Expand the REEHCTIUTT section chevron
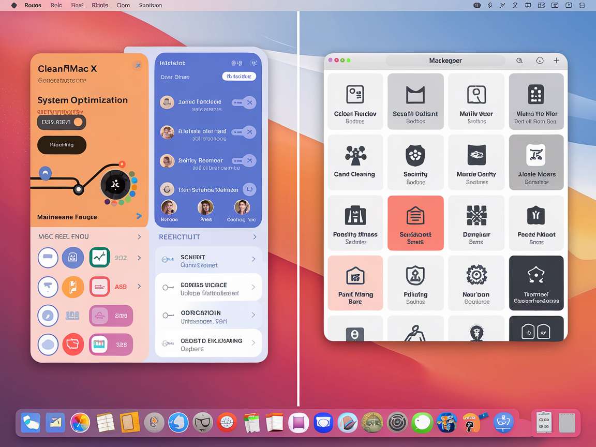The image size is (596, 447). click(x=255, y=237)
